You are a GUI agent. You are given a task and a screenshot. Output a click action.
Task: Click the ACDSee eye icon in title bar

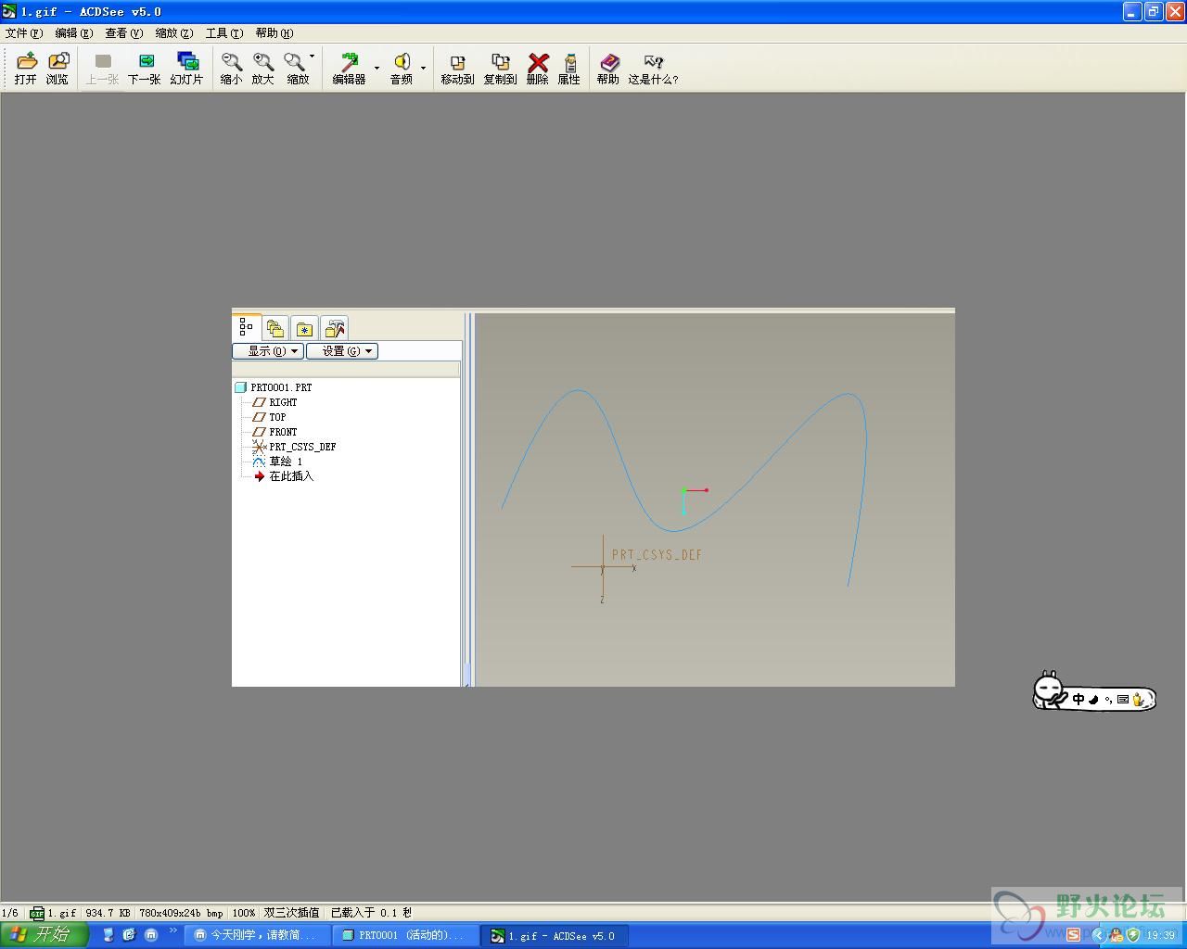point(9,11)
